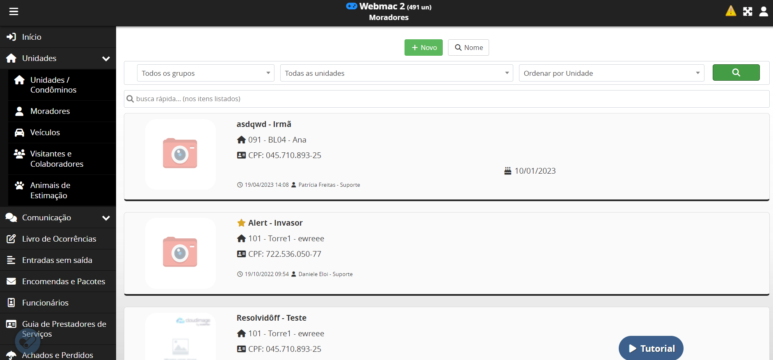
Task: Click the yellow warning alert icon
Action: 731,11
